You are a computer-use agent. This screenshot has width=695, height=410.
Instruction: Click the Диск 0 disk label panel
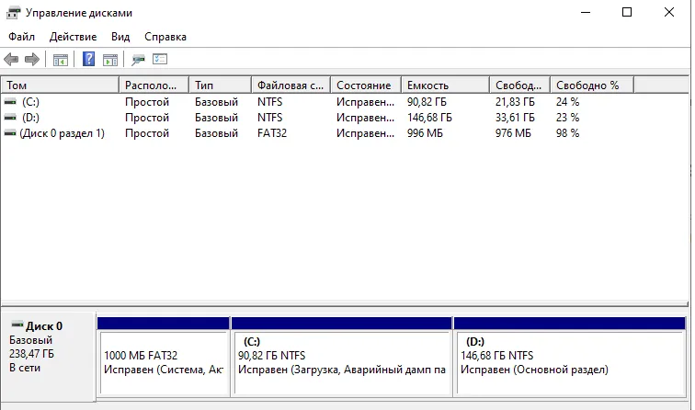[49, 357]
